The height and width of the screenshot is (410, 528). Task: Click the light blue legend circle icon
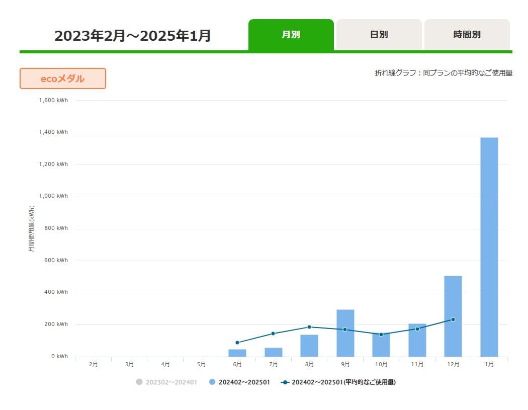click(x=212, y=382)
